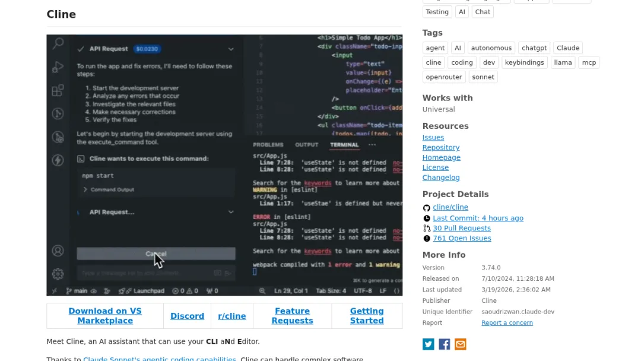Open the Homepage resource link
The image size is (641, 361).
[x=441, y=157]
